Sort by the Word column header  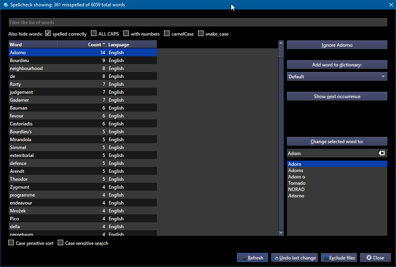pos(33,44)
